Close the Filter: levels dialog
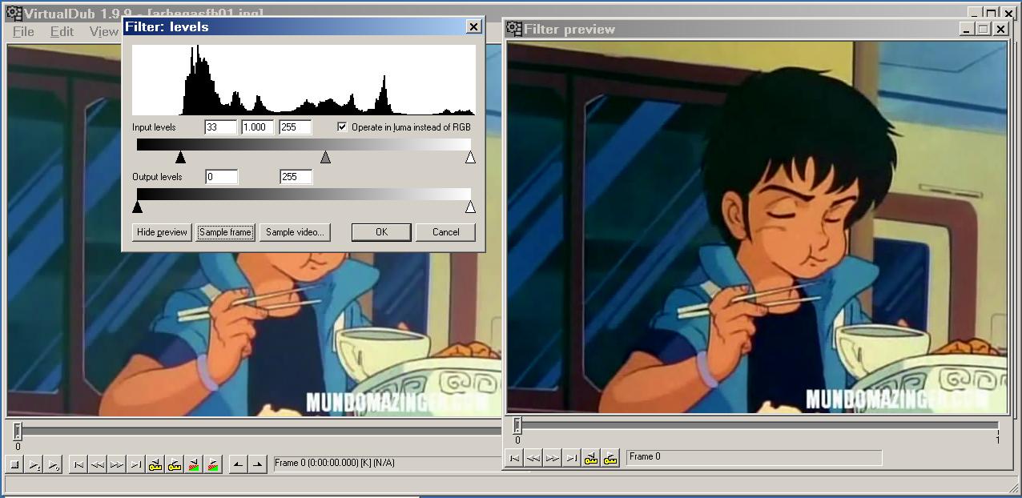The height and width of the screenshot is (498, 1022). 473,26
